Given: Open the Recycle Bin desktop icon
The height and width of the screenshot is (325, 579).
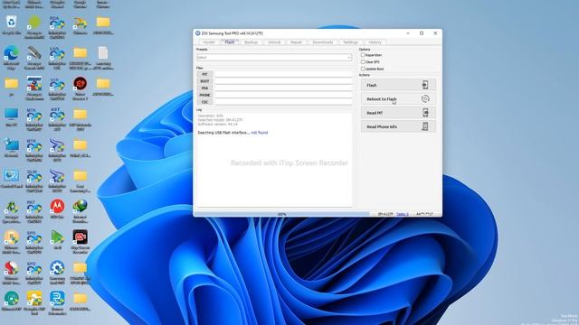Looking at the screenshot, I should (12, 23).
